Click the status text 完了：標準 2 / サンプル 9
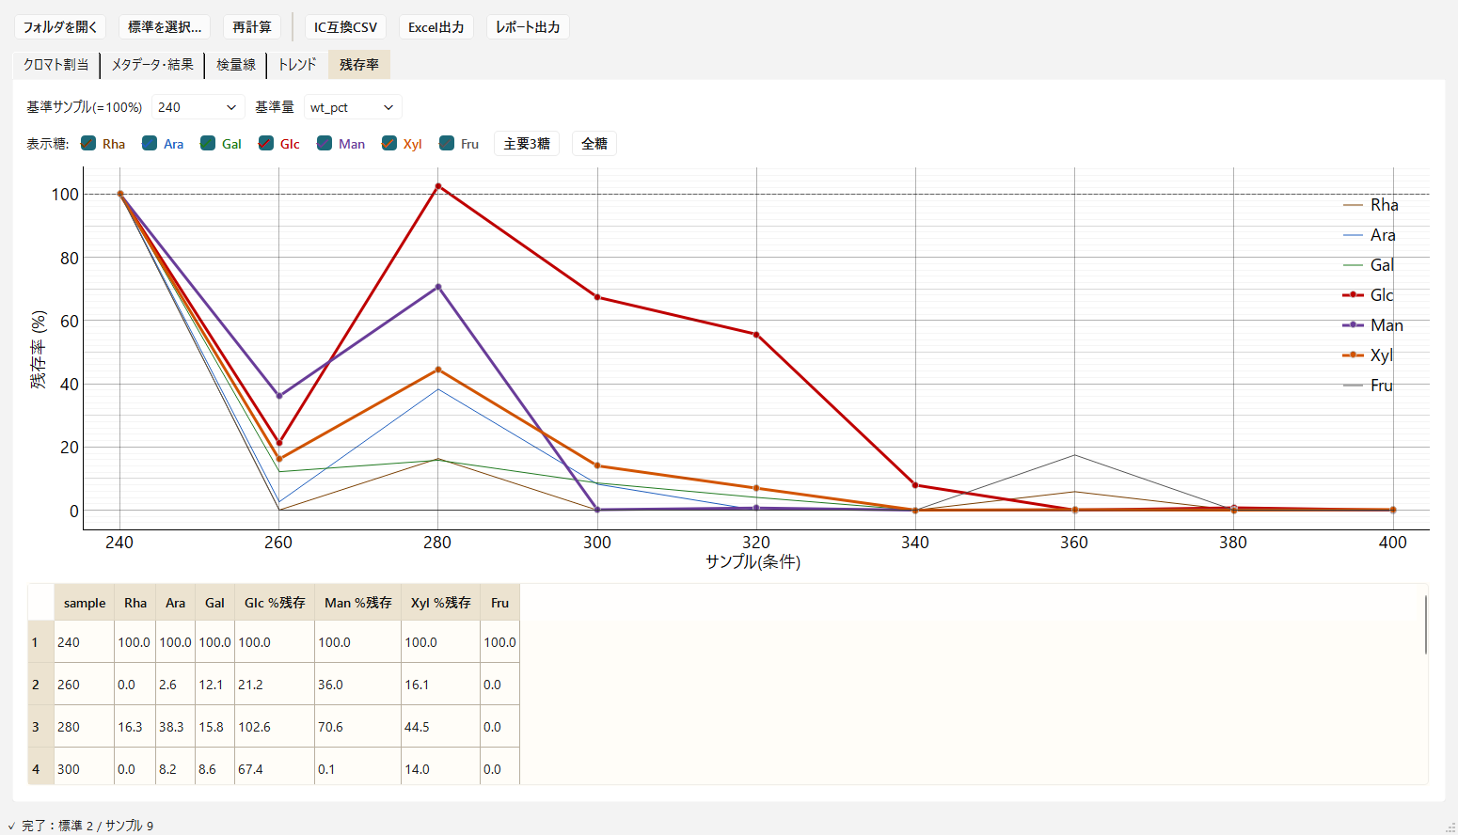The height and width of the screenshot is (835, 1458). tap(87, 826)
